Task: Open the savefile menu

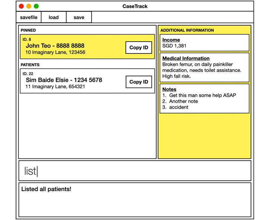Action: pyautogui.click(x=29, y=17)
